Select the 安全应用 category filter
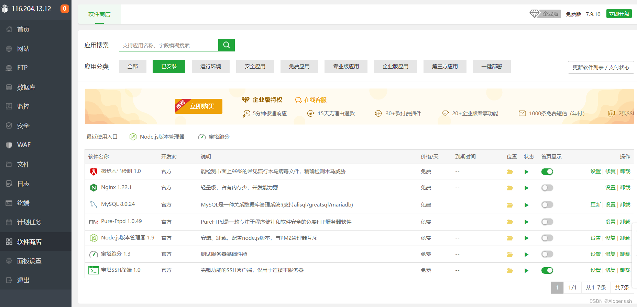This screenshot has height=307, width=637. click(x=255, y=67)
